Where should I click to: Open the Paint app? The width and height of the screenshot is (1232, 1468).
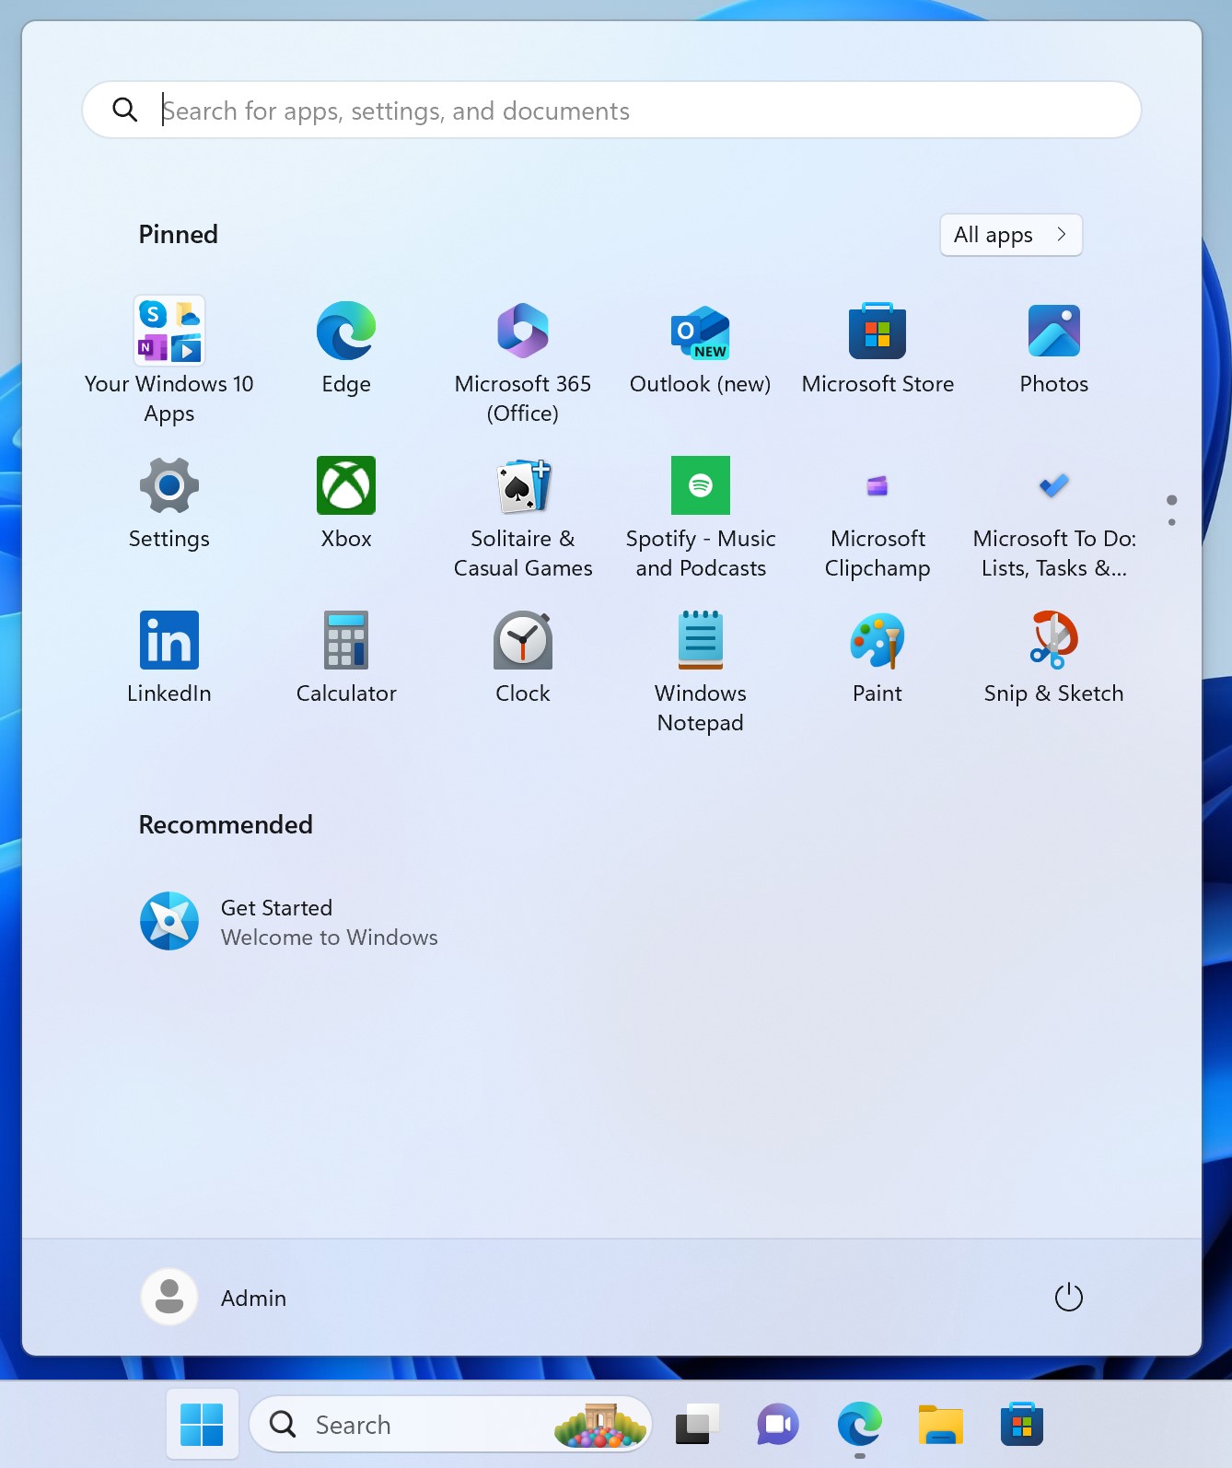click(x=878, y=658)
